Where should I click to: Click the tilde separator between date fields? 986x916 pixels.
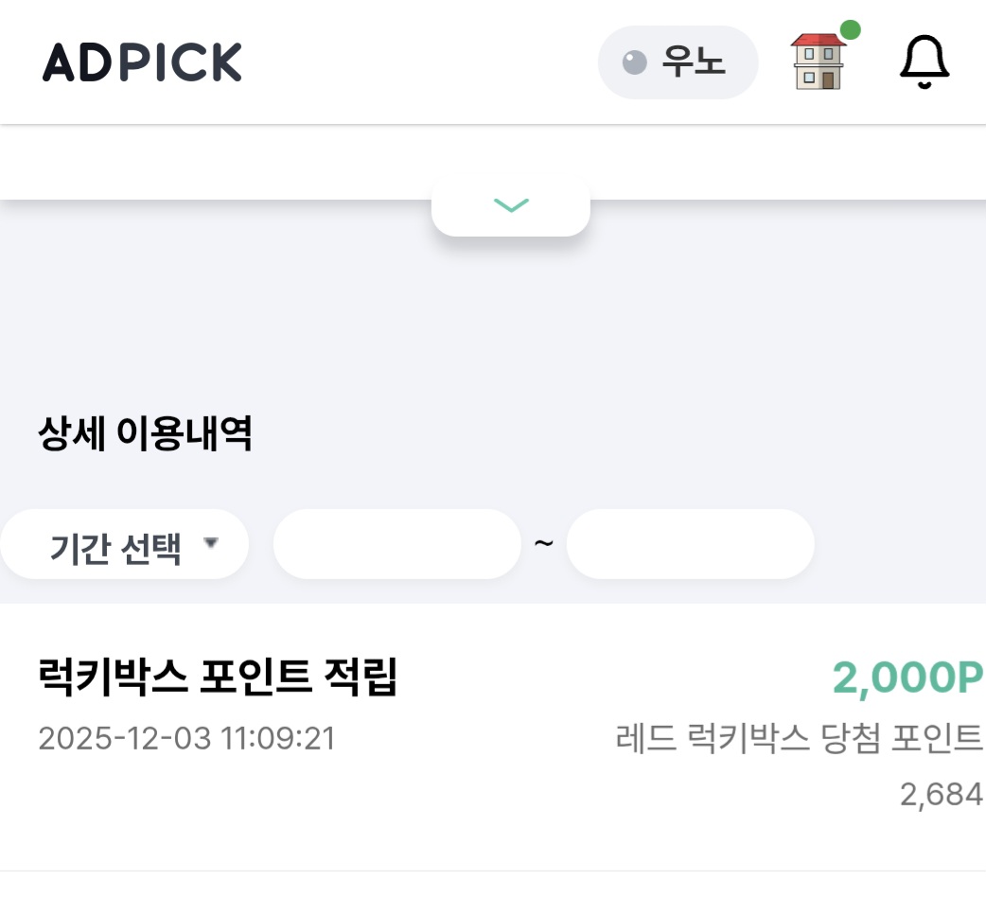(x=543, y=544)
